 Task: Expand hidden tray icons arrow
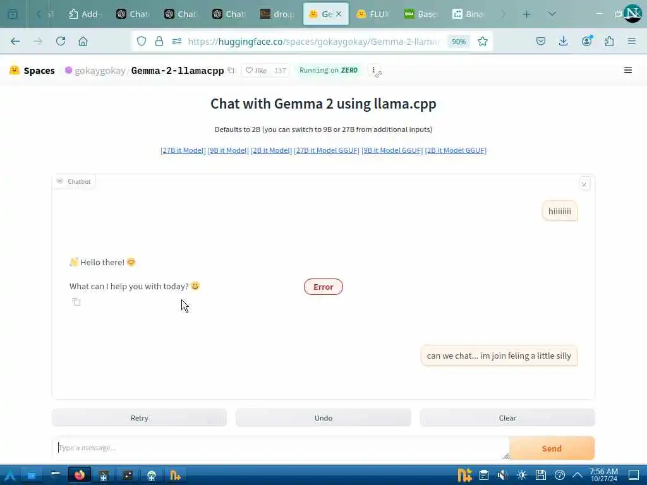click(x=577, y=476)
